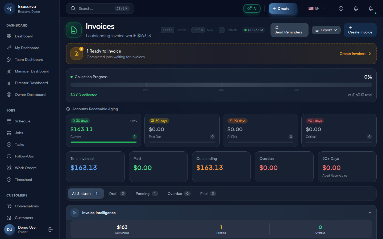Switch to the Pending status tab
The image size is (383, 239).
pyautogui.click(x=147, y=194)
